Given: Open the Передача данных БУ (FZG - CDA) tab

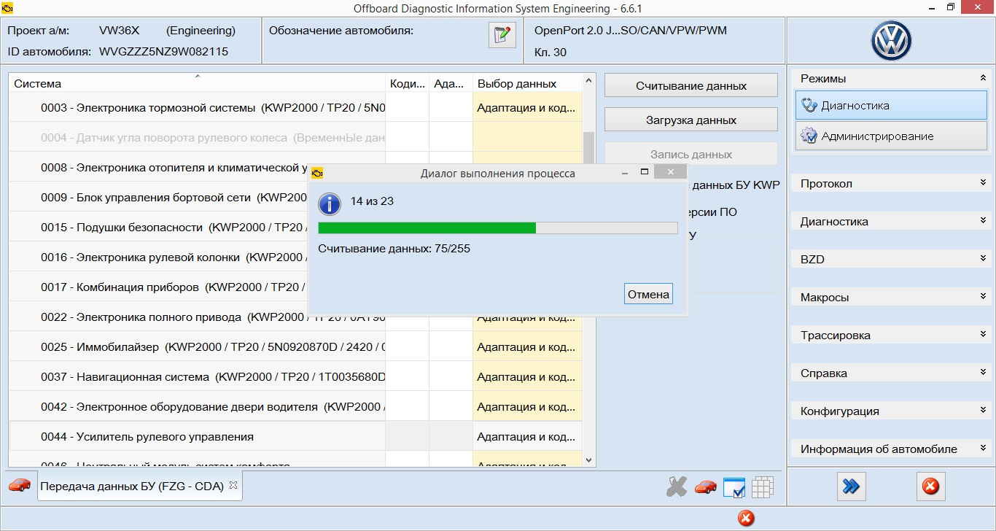Looking at the screenshot, I should coord(139,486).
